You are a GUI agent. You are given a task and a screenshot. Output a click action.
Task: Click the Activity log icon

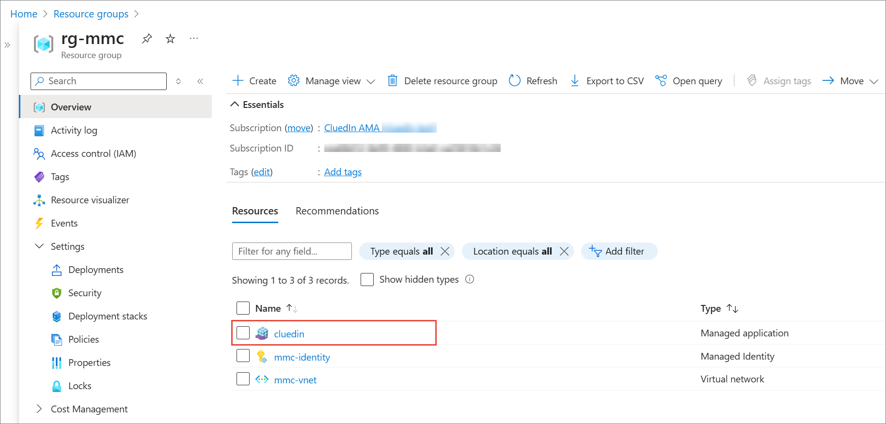[39, 130]
